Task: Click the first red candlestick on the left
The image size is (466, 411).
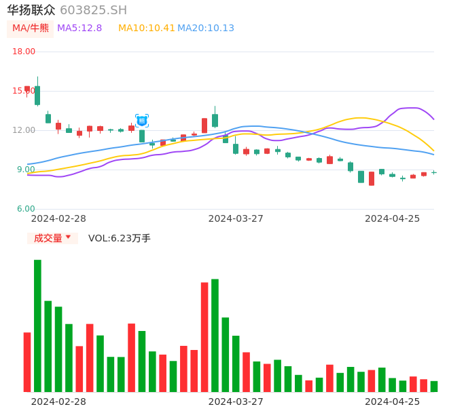Action: click(x=27, y=89)
